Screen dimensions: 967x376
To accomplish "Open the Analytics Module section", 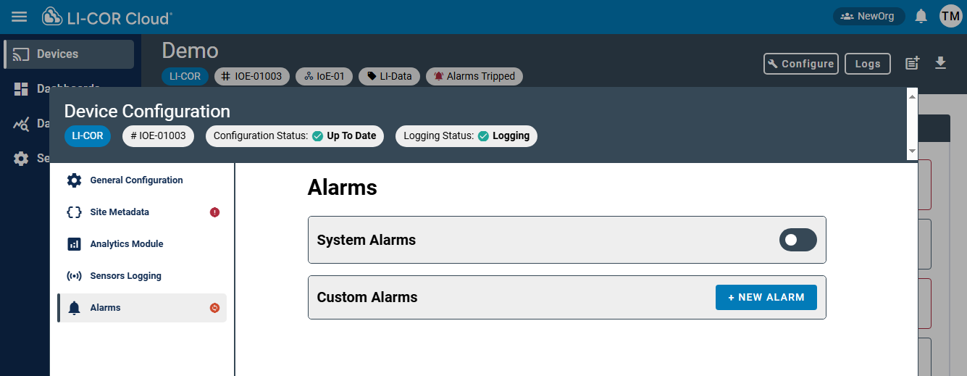I will (142, 244).
